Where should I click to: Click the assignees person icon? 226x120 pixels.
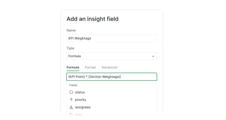71,107
